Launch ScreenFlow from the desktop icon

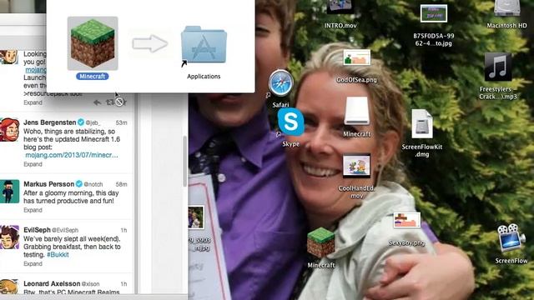pos(511,237)
